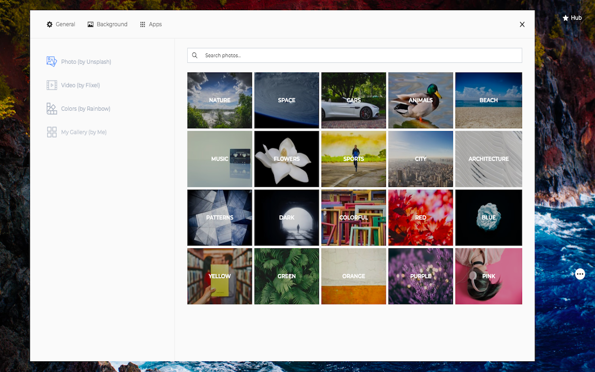Click the Background picture icon
This screenshot has height=372, width=595.
tap(91, 24)
